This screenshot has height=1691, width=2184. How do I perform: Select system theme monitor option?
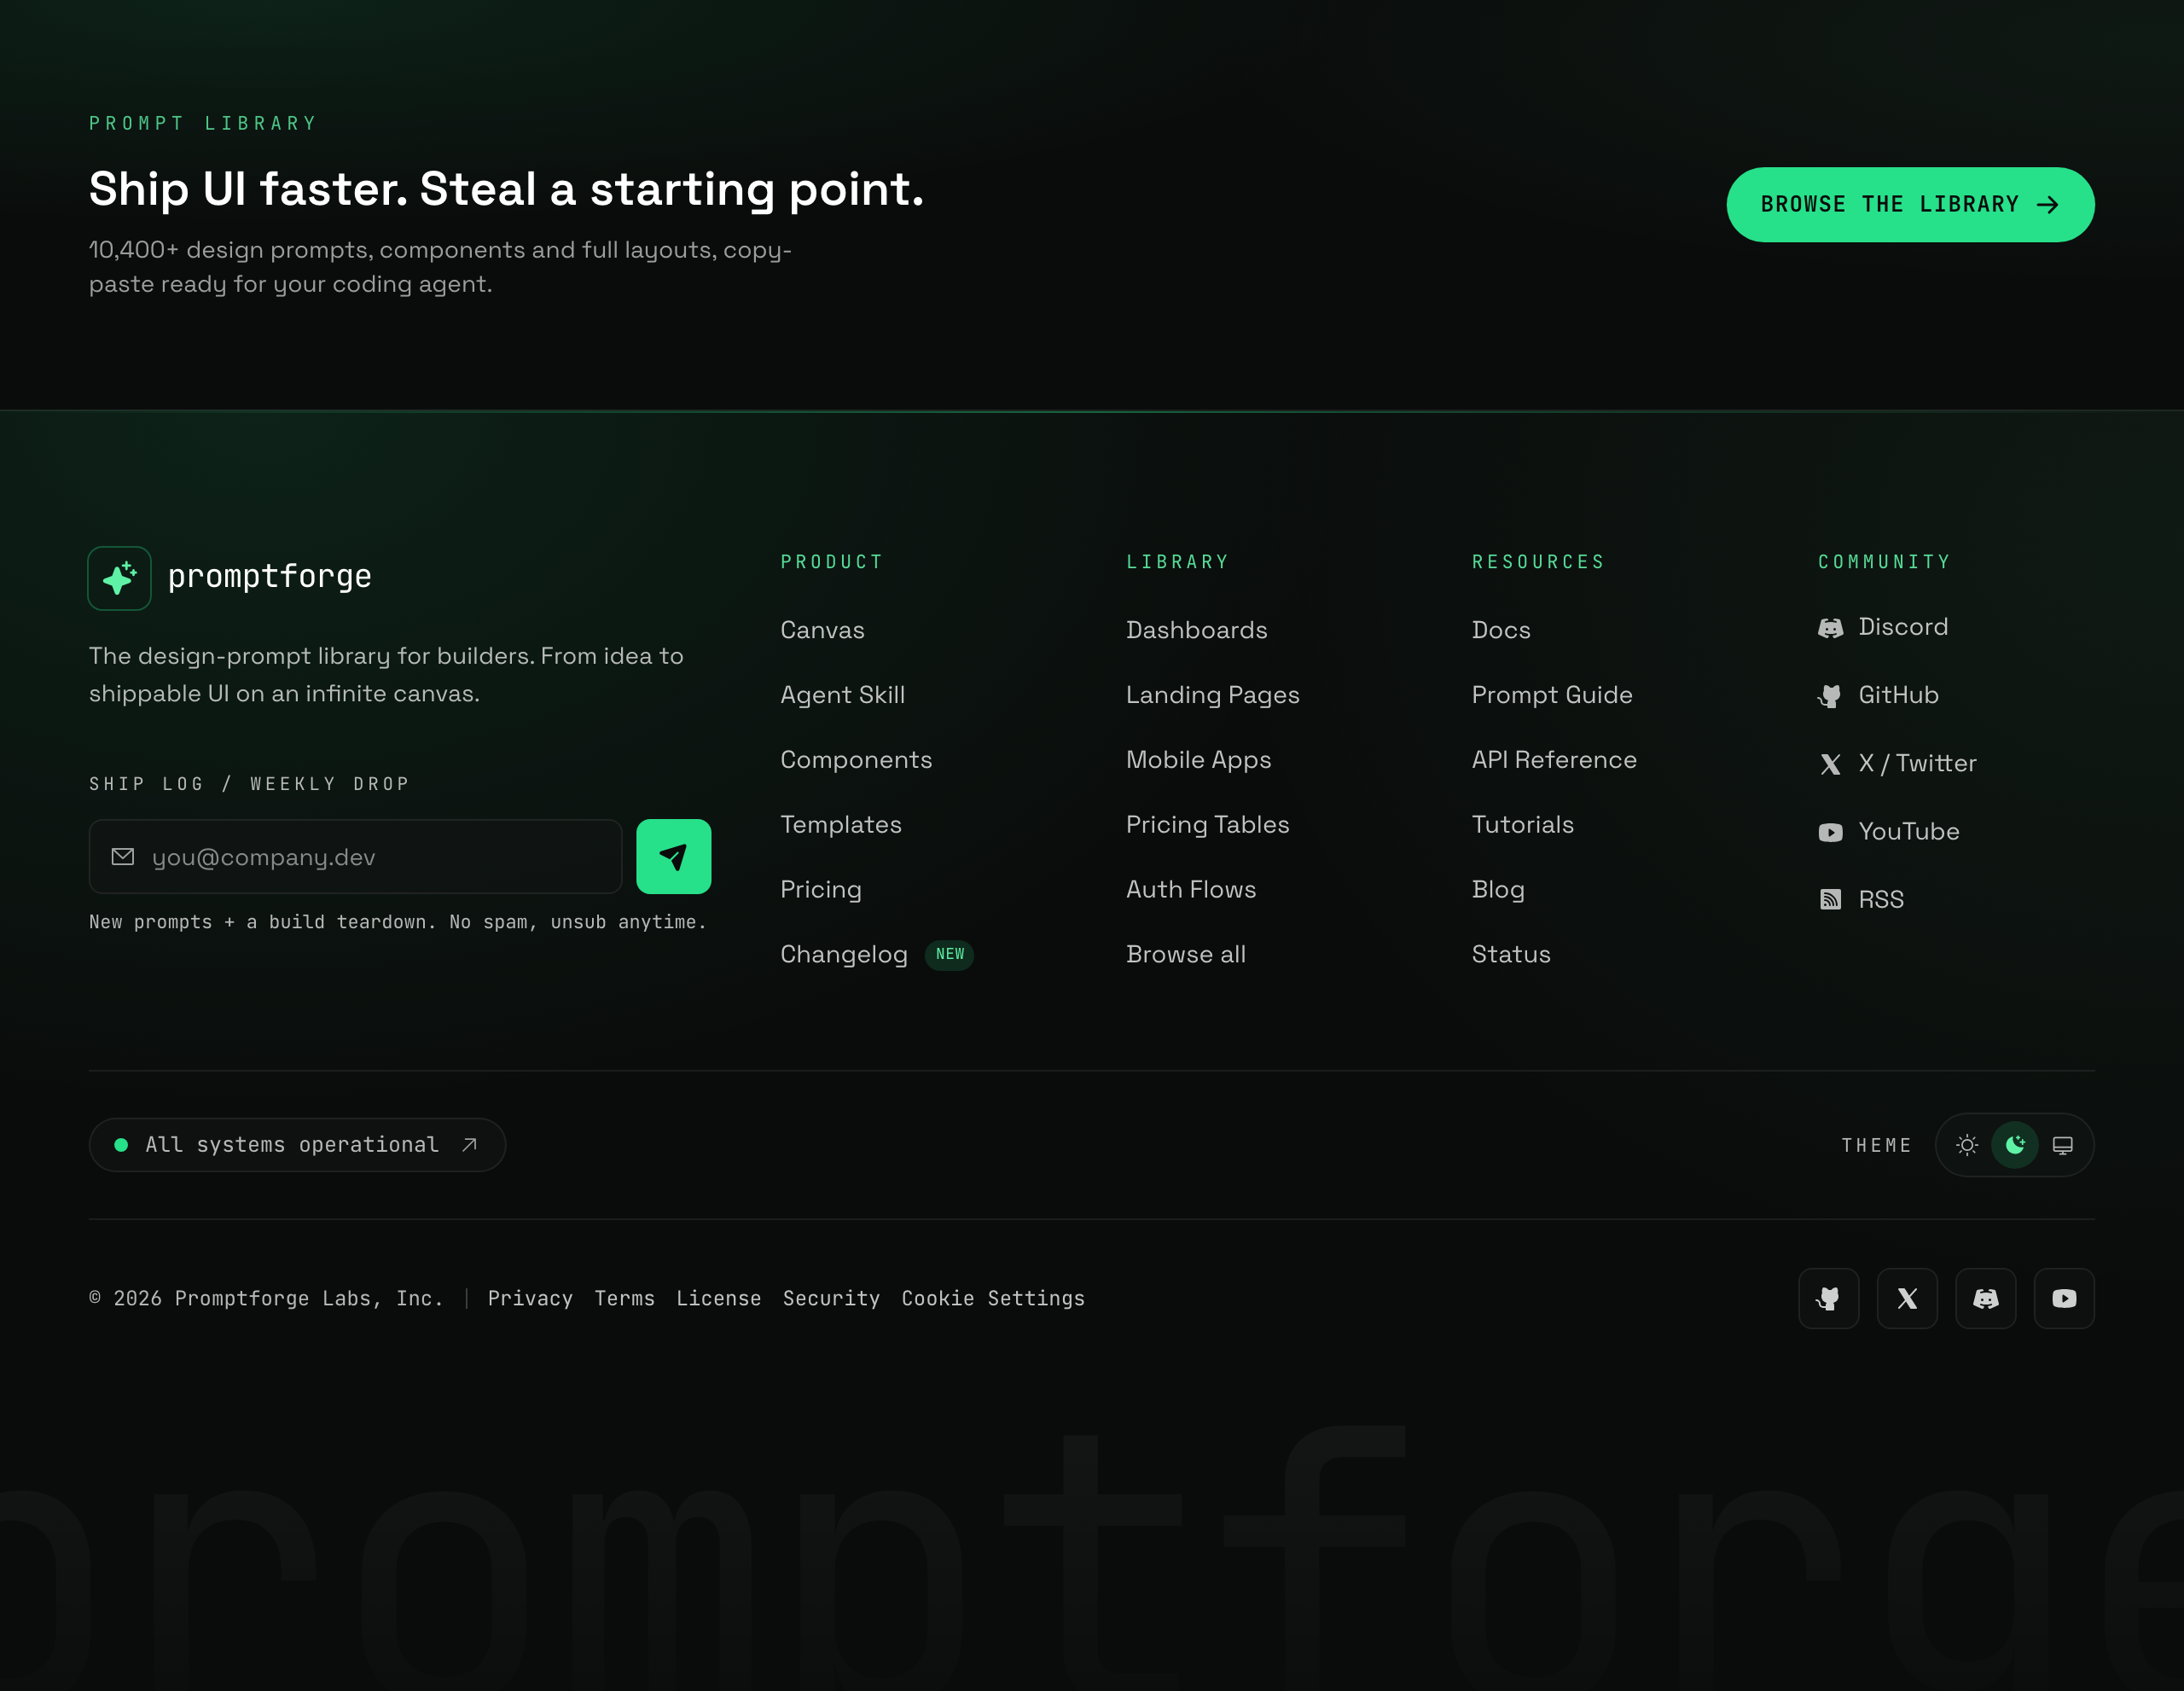point(2062,1145)
